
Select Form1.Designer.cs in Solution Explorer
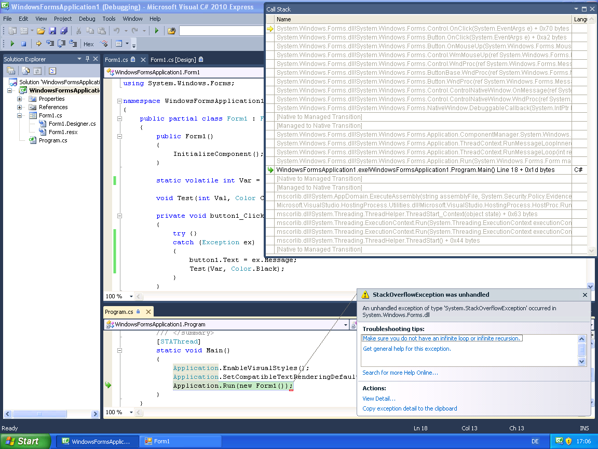pos(72,124)
